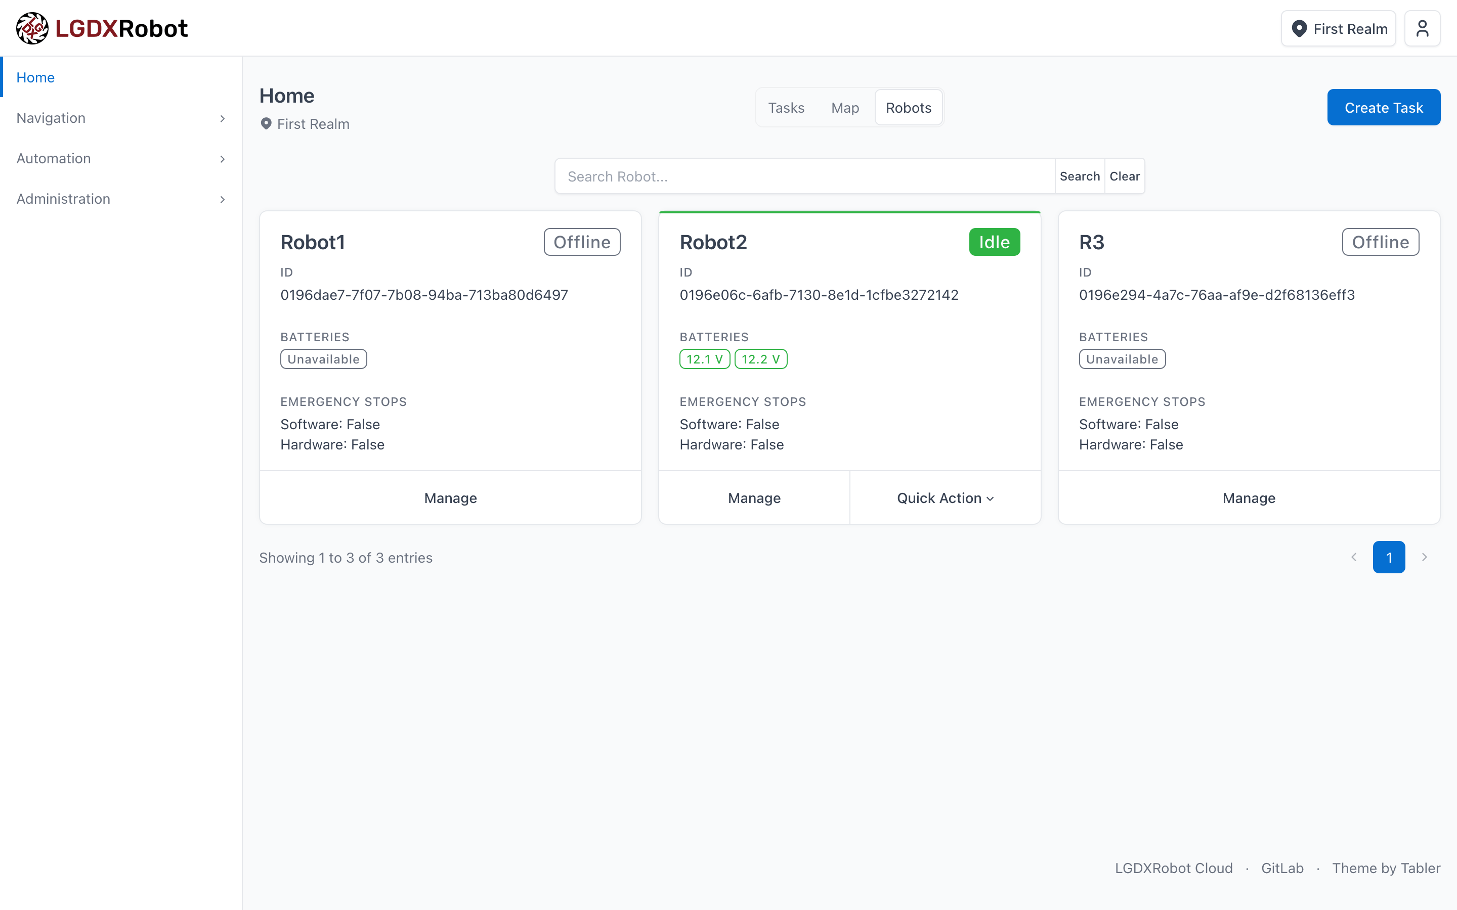This screenshot has height=910, width=1457.
Task: Click the LGDXRobot brand text
Action: [121, 28]
